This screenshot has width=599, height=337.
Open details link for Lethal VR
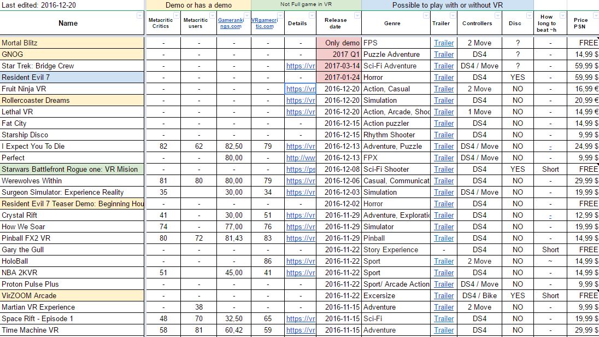pos(301,112)
